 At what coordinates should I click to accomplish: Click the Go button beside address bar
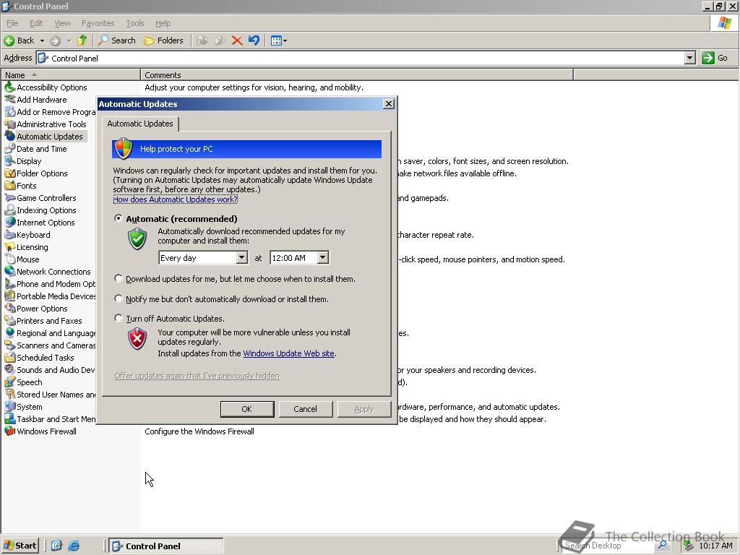click(x=715, y=58)
